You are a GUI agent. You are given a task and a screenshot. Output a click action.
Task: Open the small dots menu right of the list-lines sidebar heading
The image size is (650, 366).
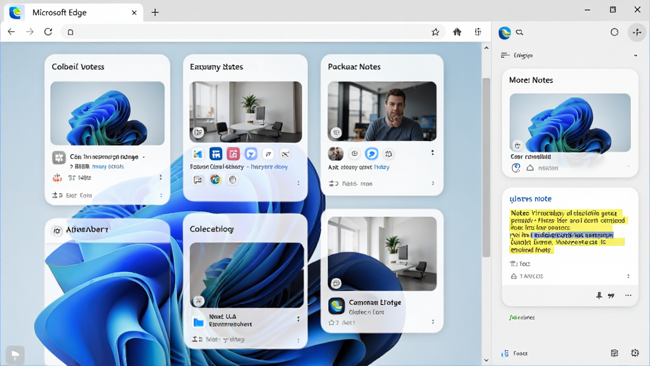point(635,55)
